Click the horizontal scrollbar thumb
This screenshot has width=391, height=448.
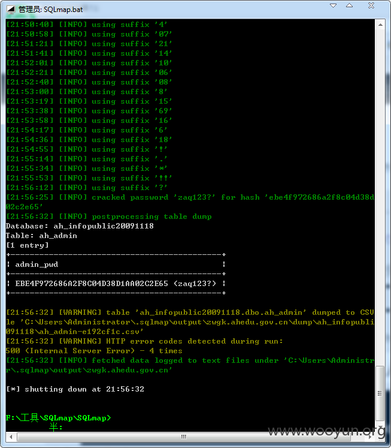point(184,437)
